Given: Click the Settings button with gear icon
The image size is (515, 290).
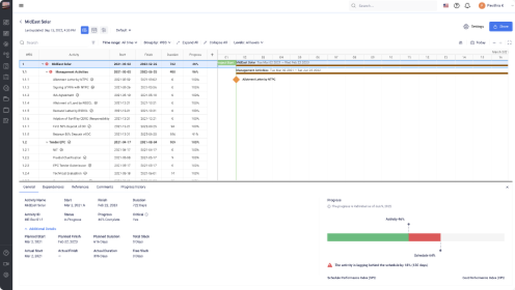Looking at the screenshot, I should point(474,27).
